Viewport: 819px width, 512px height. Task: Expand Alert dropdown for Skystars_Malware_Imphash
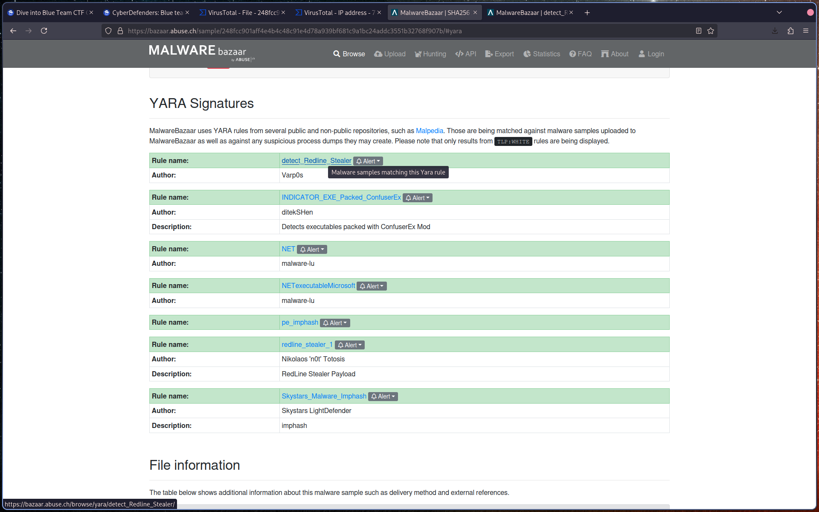point(383,396)
